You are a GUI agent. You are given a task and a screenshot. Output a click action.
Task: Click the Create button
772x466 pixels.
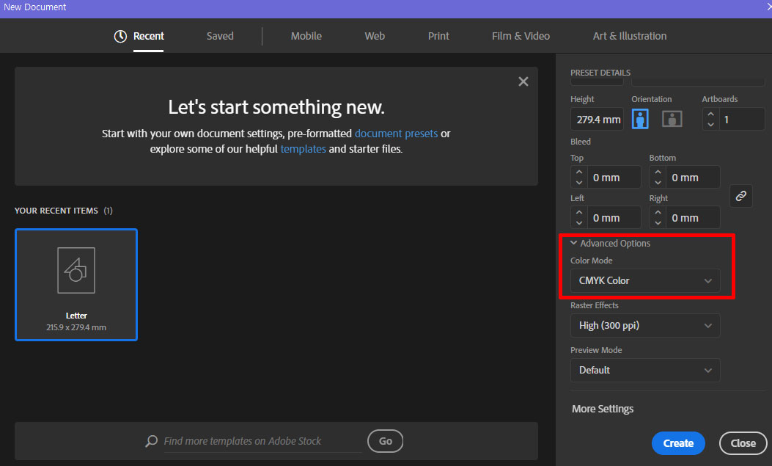click(678, 443)
